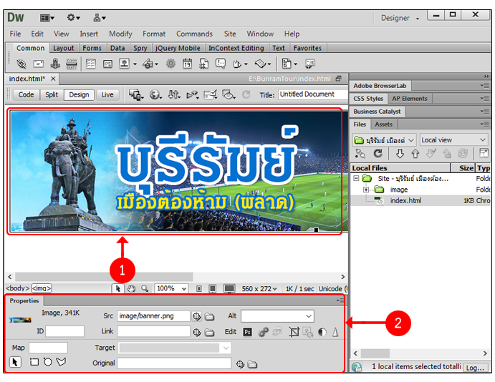Switch to Design view

79,94
